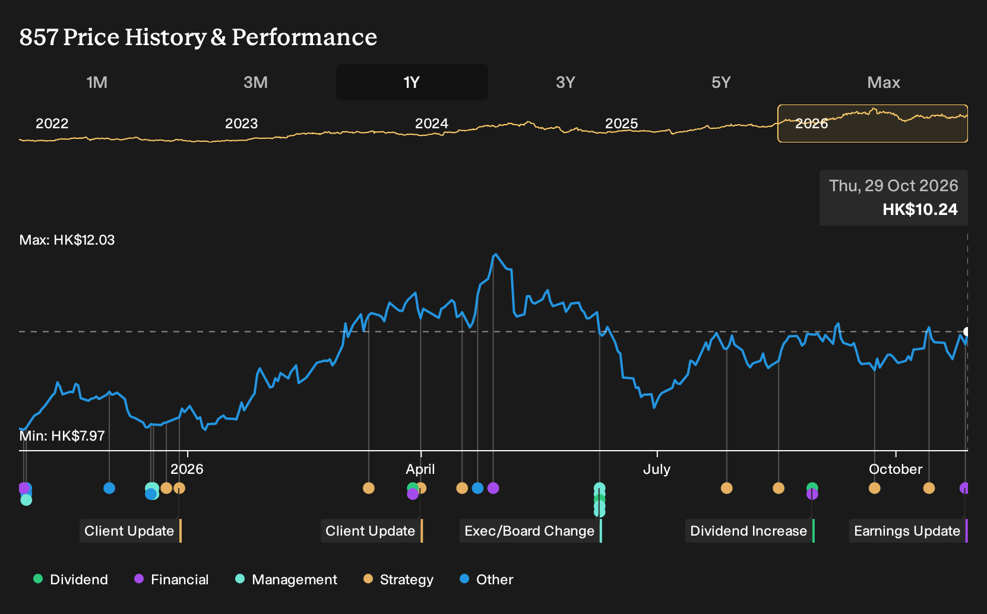Open the 3Y time range view
The width and height of the screenshot is (987, 614).
565,82
